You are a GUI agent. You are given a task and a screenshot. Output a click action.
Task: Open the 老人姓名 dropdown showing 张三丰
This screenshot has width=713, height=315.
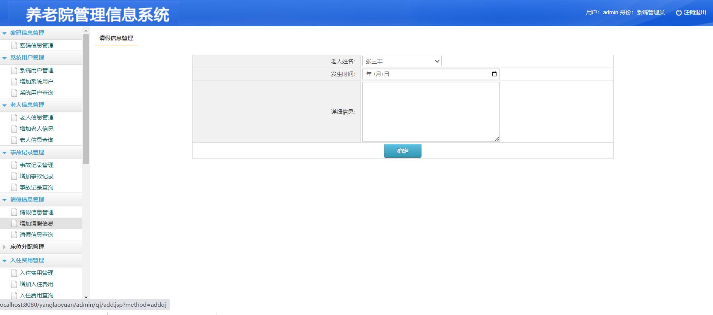tap(402, 61)
